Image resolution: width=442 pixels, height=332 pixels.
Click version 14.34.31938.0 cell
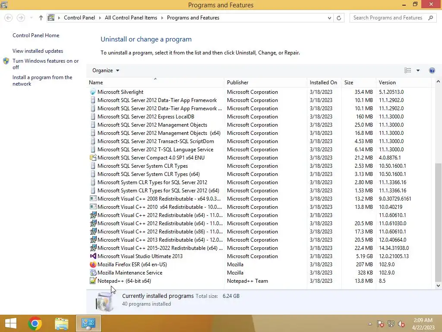(394, 248)
